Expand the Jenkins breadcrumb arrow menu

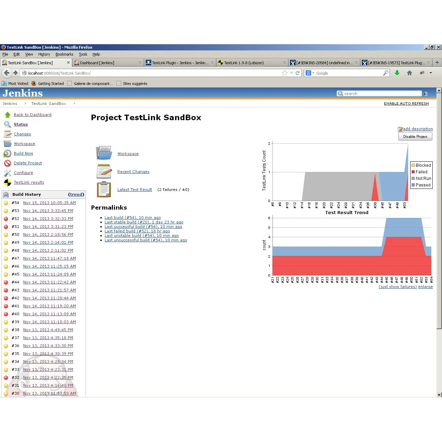point(25,104)
